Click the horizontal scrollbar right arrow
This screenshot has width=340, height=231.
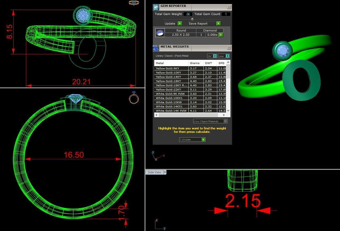coord(224,115)
